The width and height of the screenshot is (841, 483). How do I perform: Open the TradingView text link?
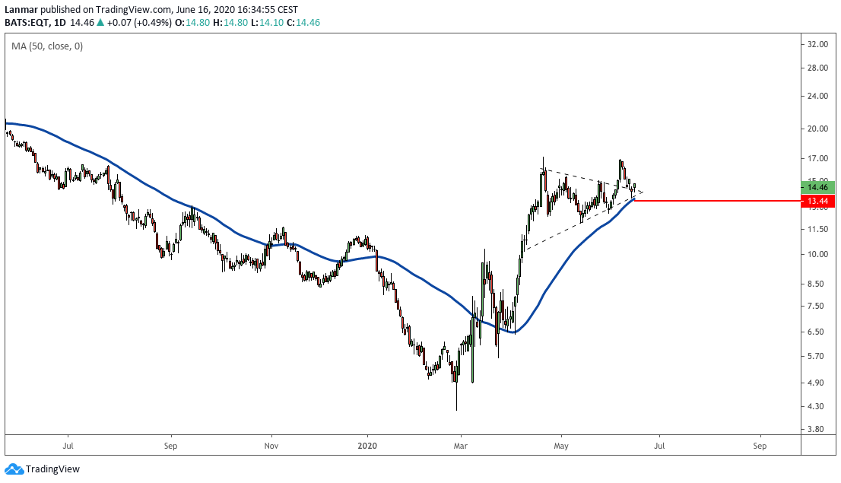click(x=52, y=469)
